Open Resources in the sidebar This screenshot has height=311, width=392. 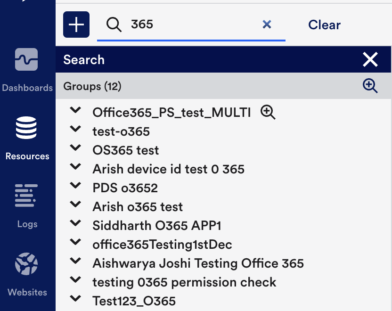27,138
